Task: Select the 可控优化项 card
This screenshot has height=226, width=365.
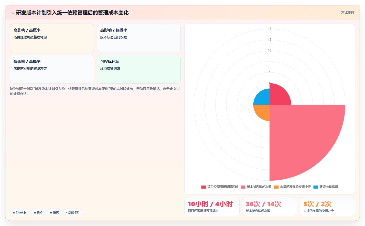Action: click(x=139, y=69)
